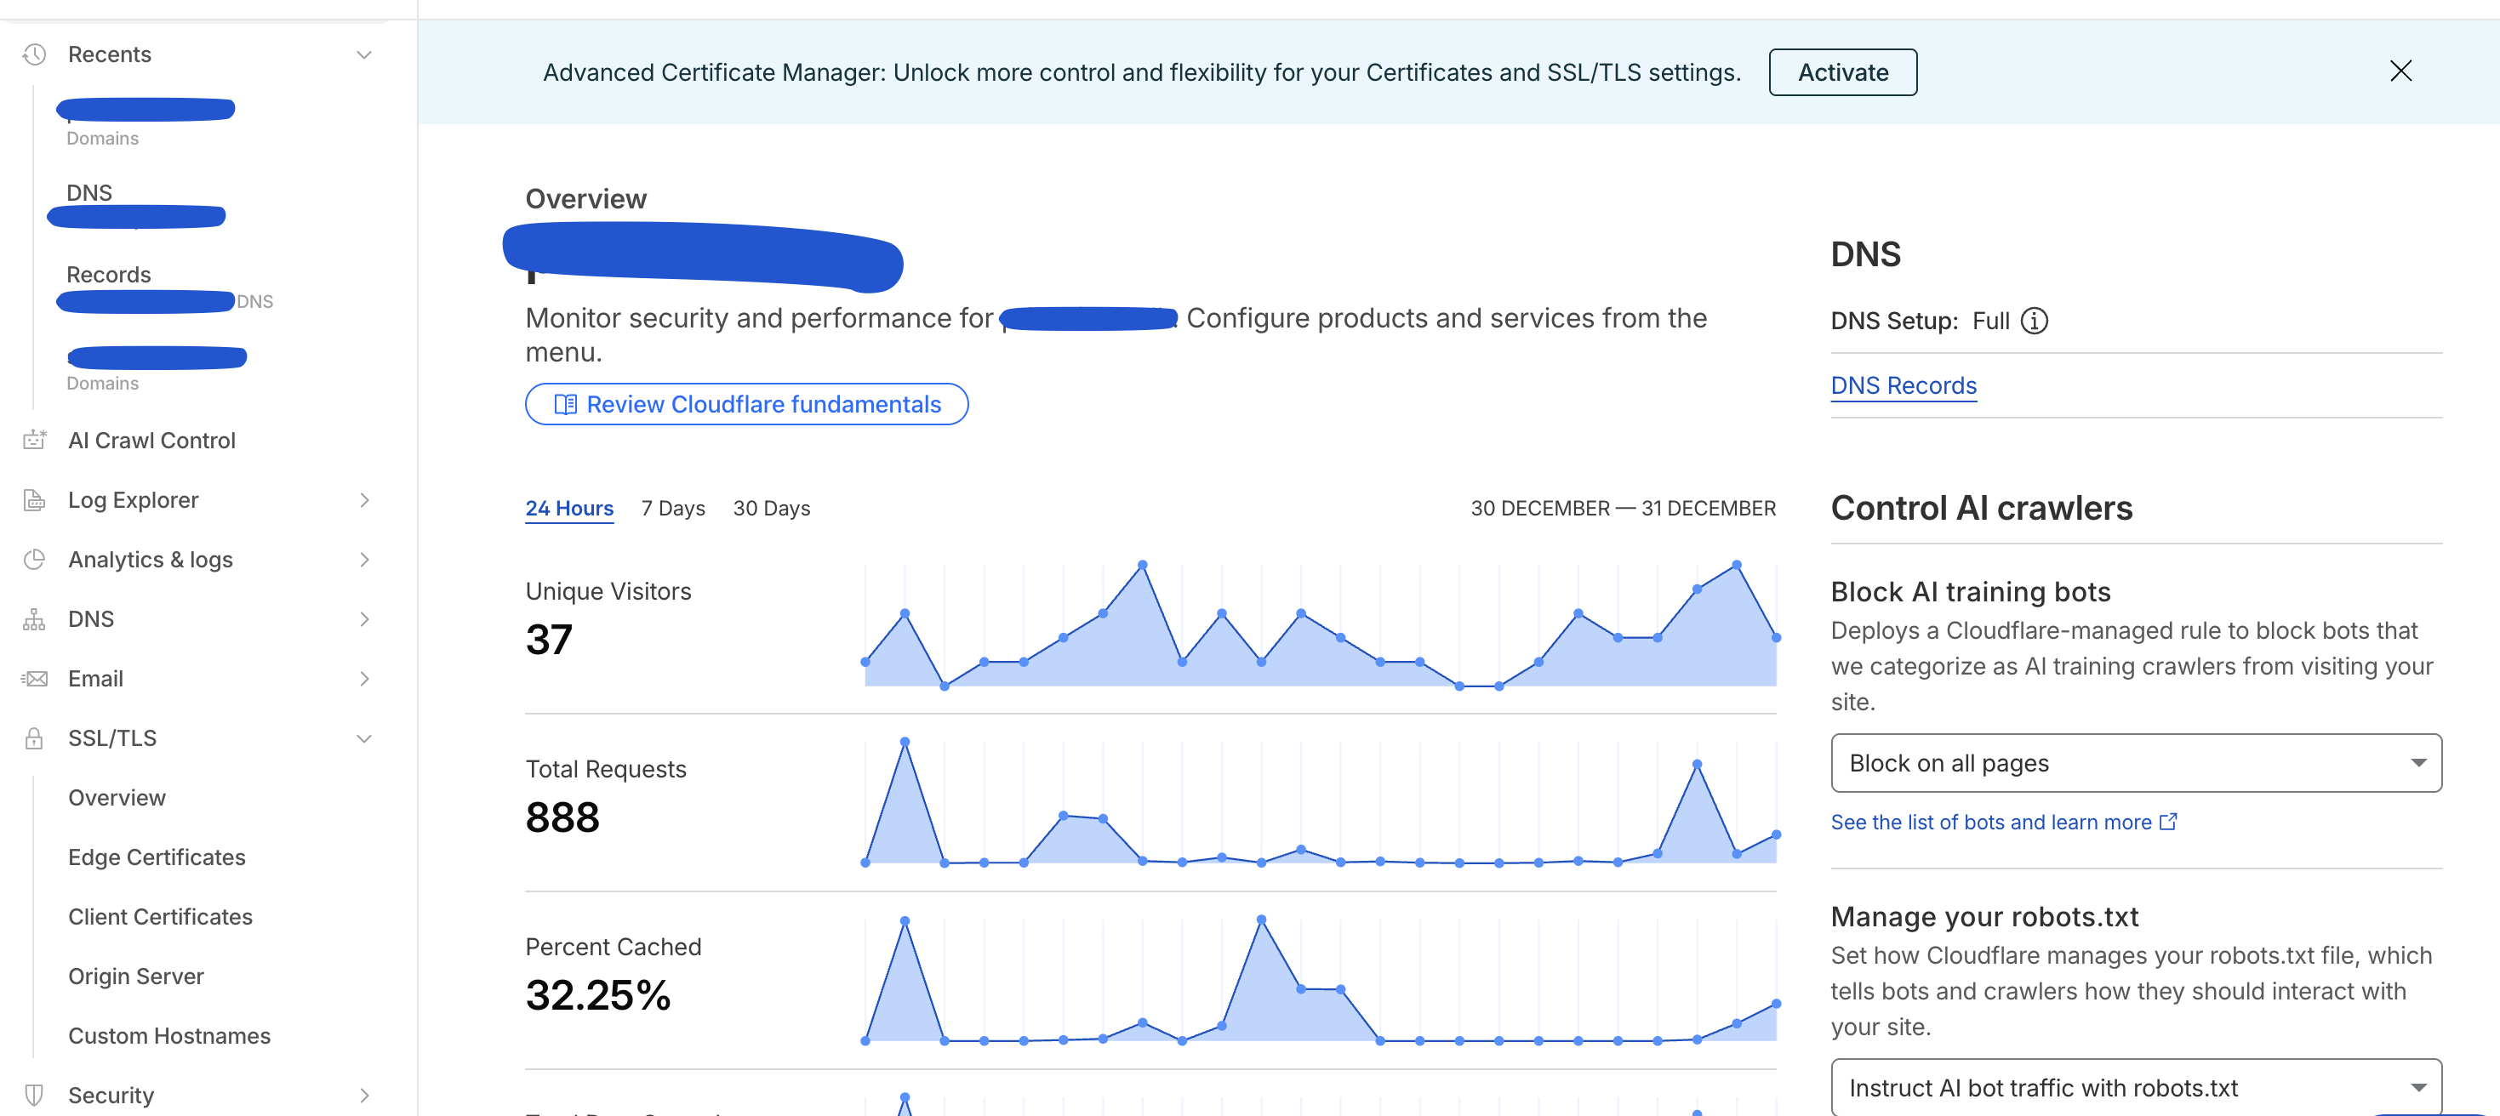The width and height of the screenshot is (2500, 1116).
Task: Click See the list of bots link
Action: 1989,822
